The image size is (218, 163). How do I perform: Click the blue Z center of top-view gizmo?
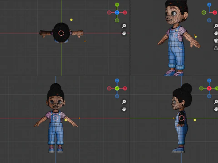117,13
